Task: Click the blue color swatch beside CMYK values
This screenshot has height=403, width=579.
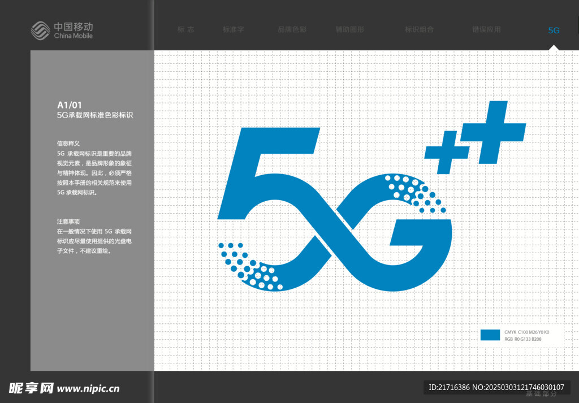Action: point(490,335)
